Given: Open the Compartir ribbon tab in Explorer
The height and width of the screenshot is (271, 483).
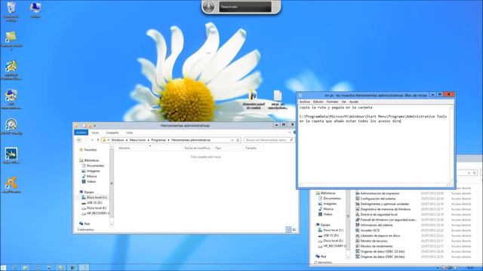Looking at the screenshot, I should pos(112,132).
